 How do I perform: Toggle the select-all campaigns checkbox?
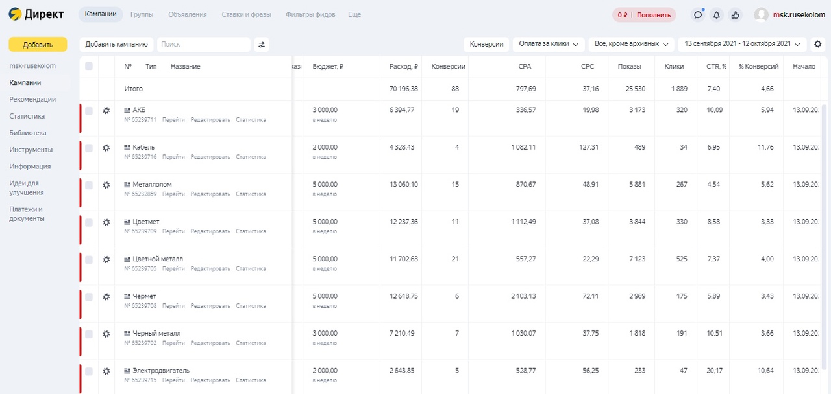(89, 66)
